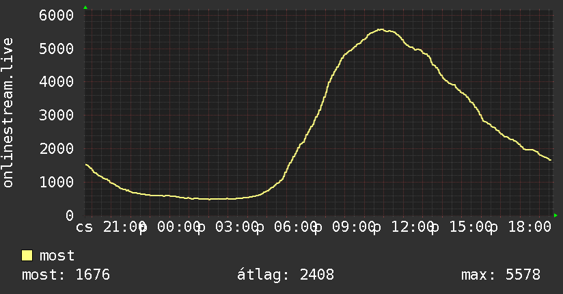Click the 'most' legend label
563x294 pixels.
(x=57, y=256)
